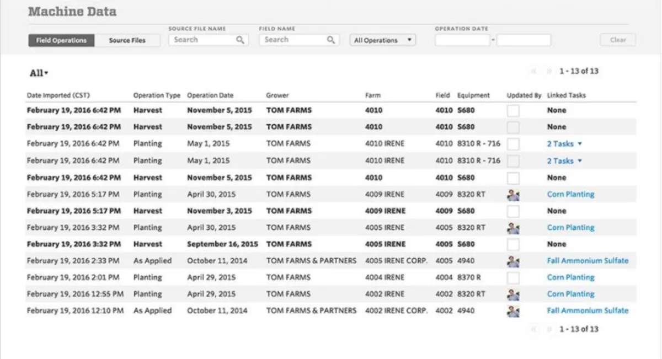Click user avatar in the 12:10 PM As Applied row

tap(513, 311)
